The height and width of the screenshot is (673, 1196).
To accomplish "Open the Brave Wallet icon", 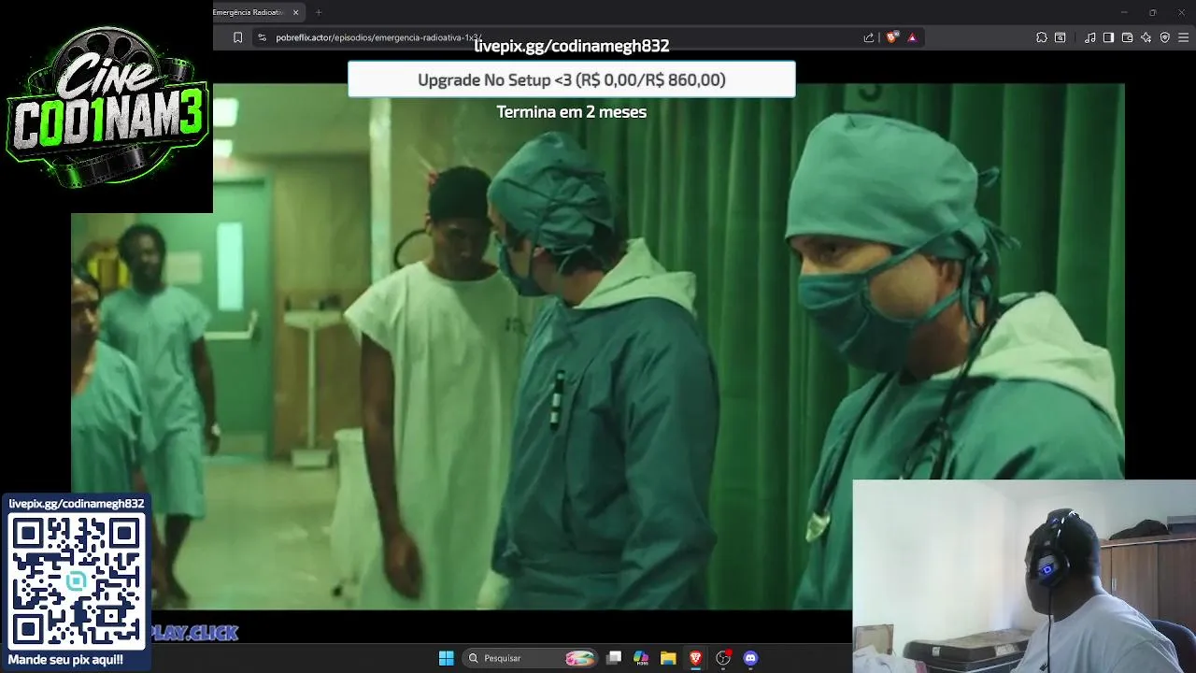I will [1128, 37].
